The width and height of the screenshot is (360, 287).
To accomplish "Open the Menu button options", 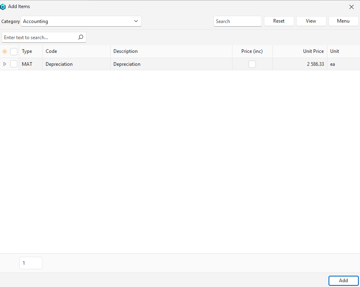I will pos(343,21).
